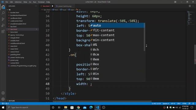This screenshot has width=196, height=110.
Task: Click the style breadcrumb segment
Action: pos(72,10)
